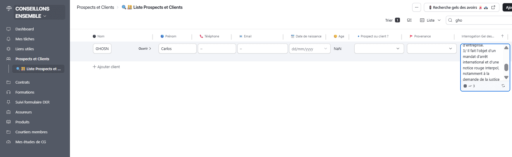Click the search magnifier icon
The image size is (512, 157).
(x=450, y=20)
